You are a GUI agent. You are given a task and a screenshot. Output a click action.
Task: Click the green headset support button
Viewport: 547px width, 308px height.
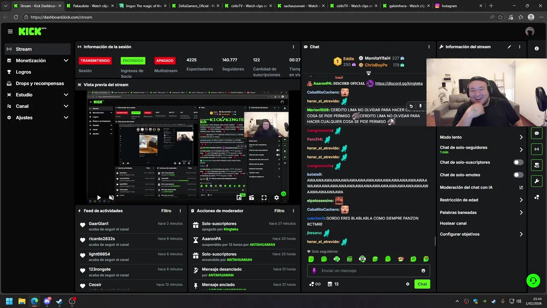pos(533,281)
